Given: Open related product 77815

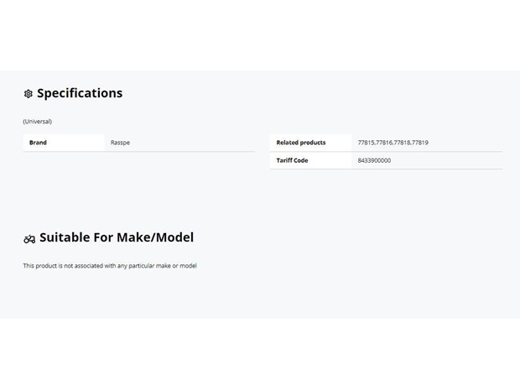Looking at the screenshot, I should click(x=367, y=143).
